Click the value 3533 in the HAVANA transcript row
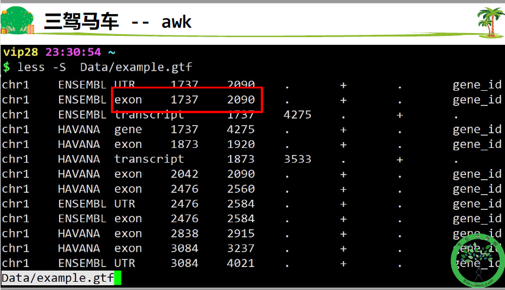Viewport: 505px width, 290px height. [297, 159]
